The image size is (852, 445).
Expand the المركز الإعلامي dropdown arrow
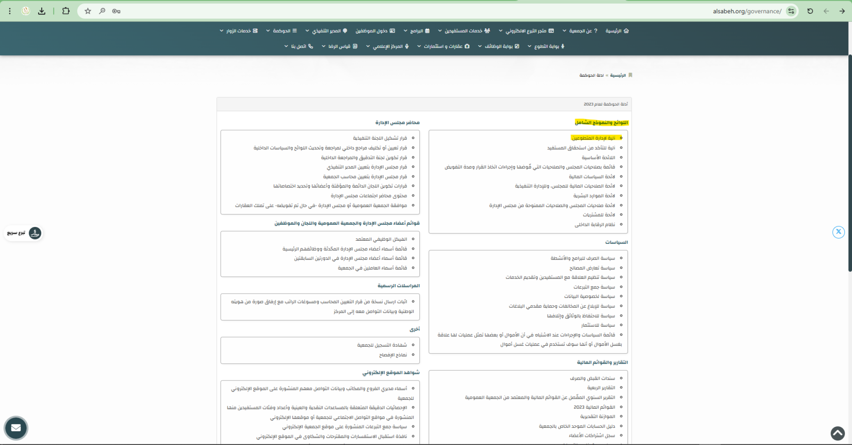pos(368,46)
